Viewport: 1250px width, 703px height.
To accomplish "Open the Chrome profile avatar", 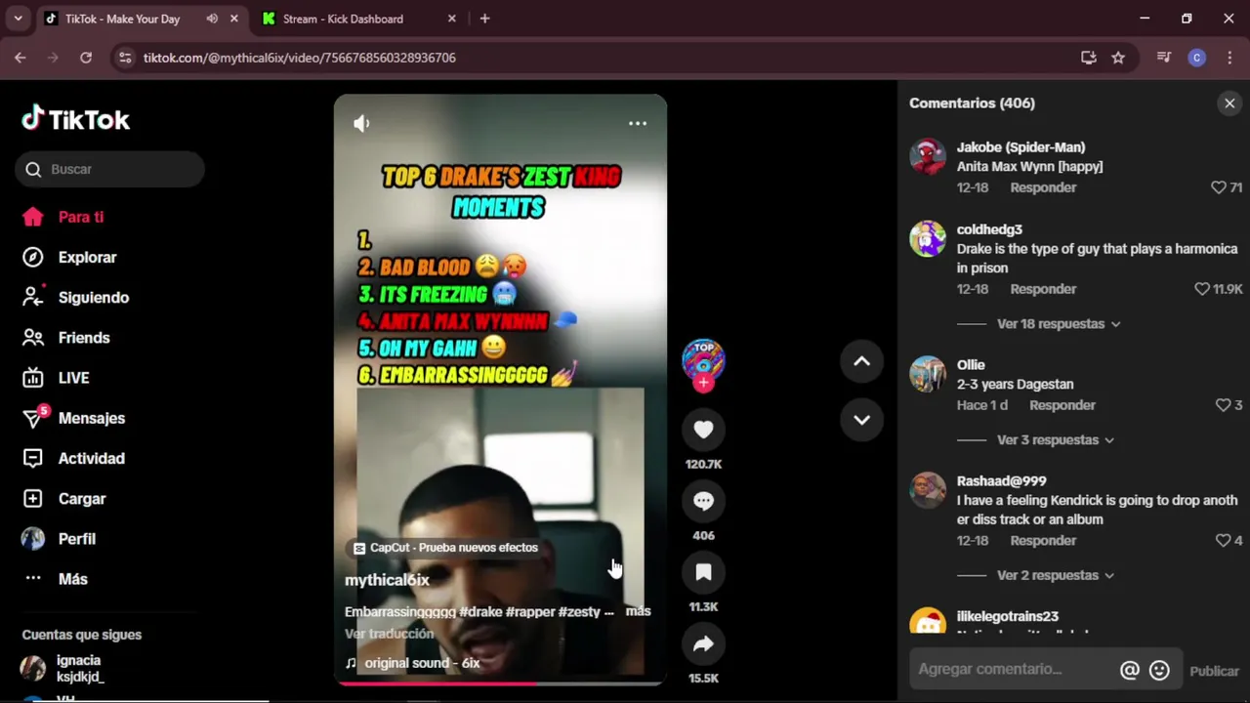I will [x=1196, y=58].
